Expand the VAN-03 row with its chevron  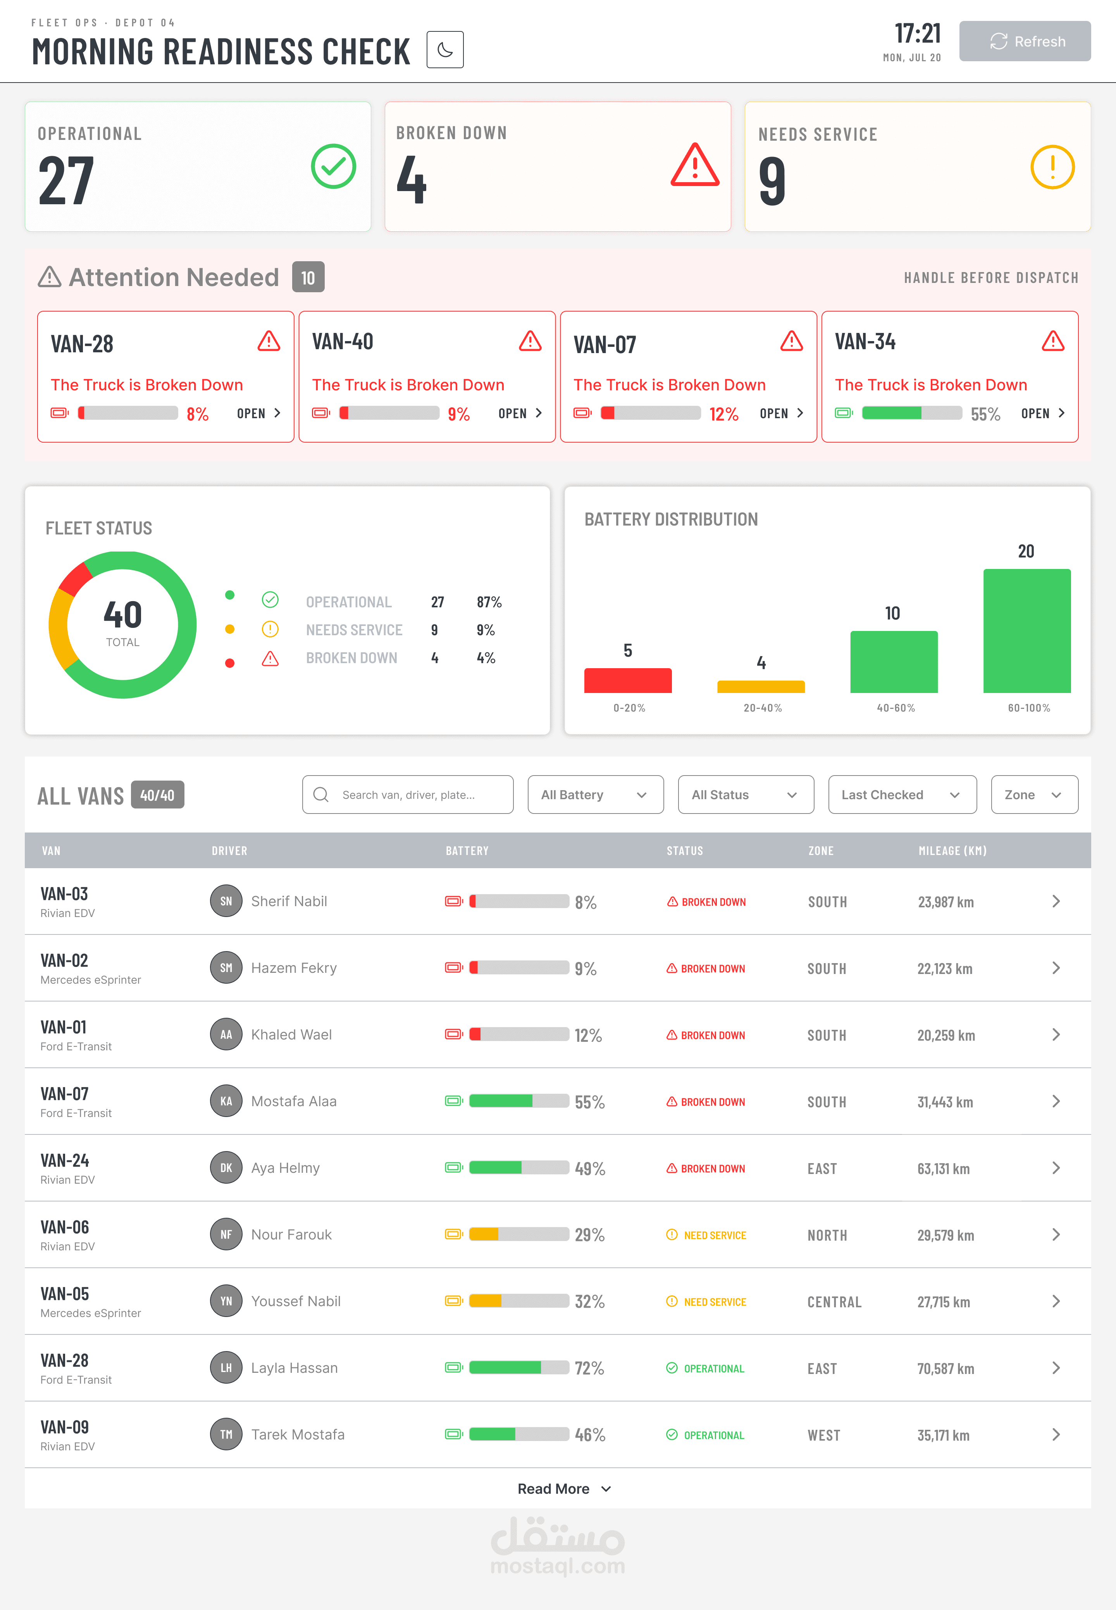coord(1056,902)
